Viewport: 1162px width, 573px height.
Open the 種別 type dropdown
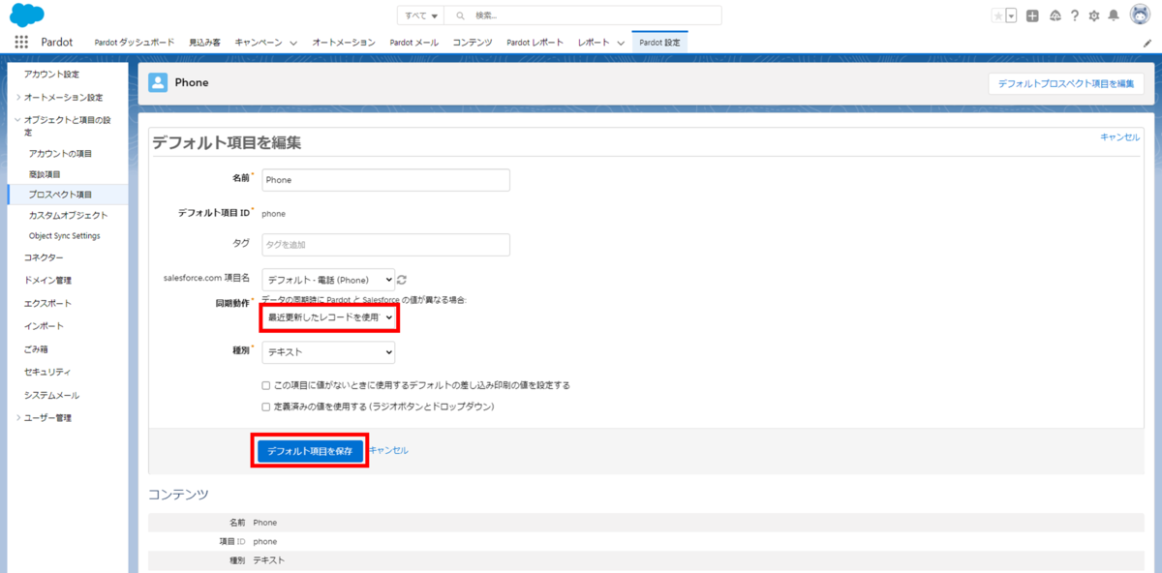click(328, 352)
